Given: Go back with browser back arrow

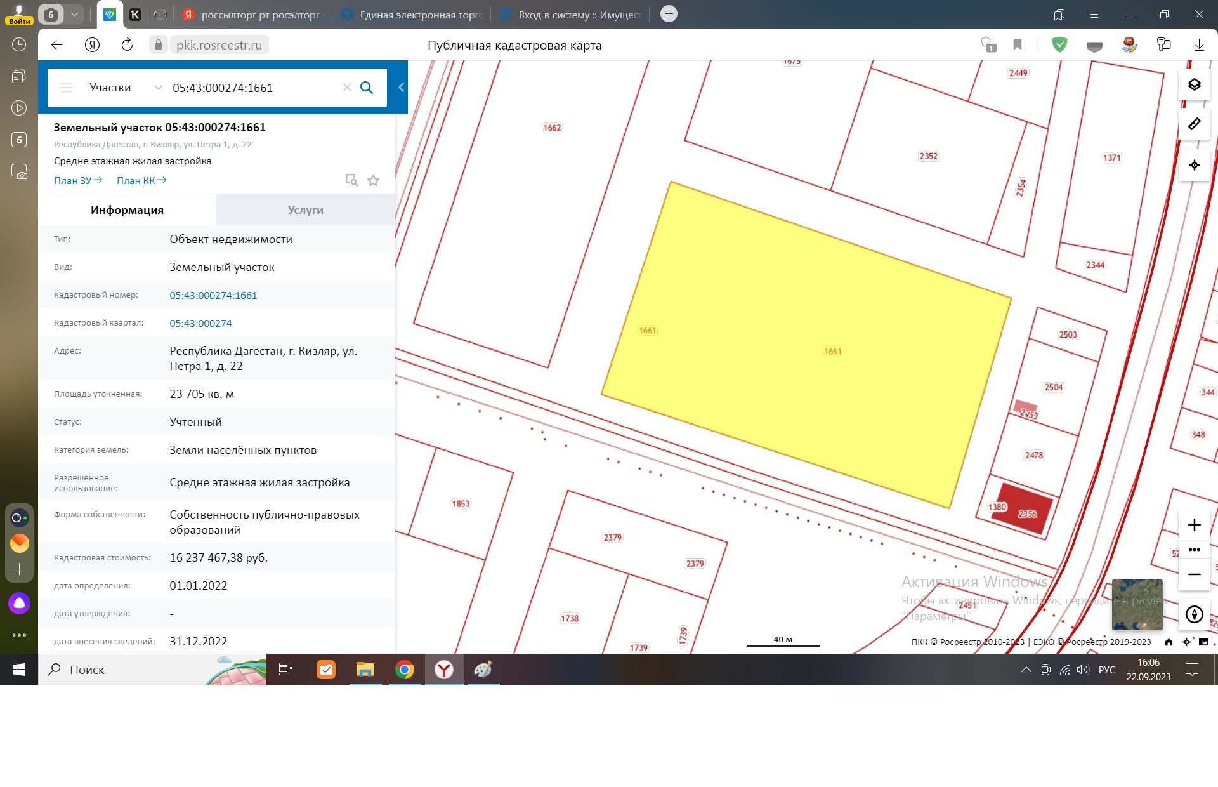Looking at the screenshot, I should tap(56, 44).
